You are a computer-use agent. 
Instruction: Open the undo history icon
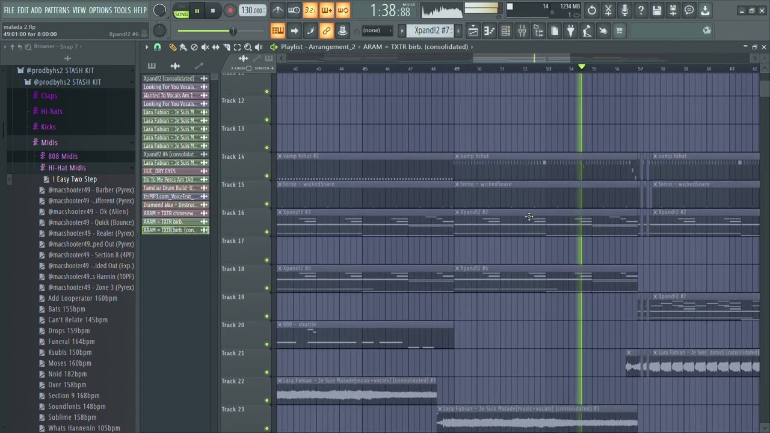592,10
